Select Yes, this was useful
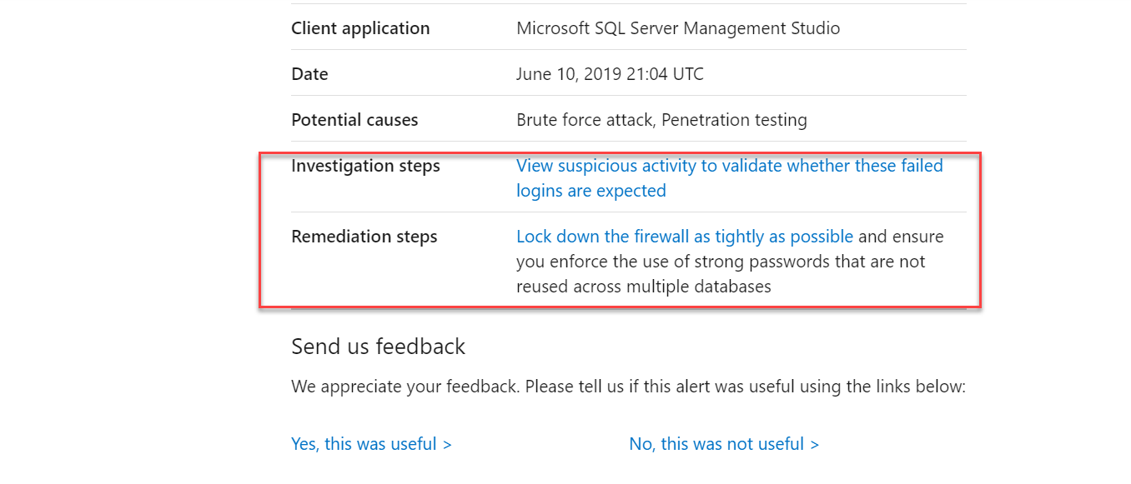This screenshot has height=484, width=1131. pos(364,444)
